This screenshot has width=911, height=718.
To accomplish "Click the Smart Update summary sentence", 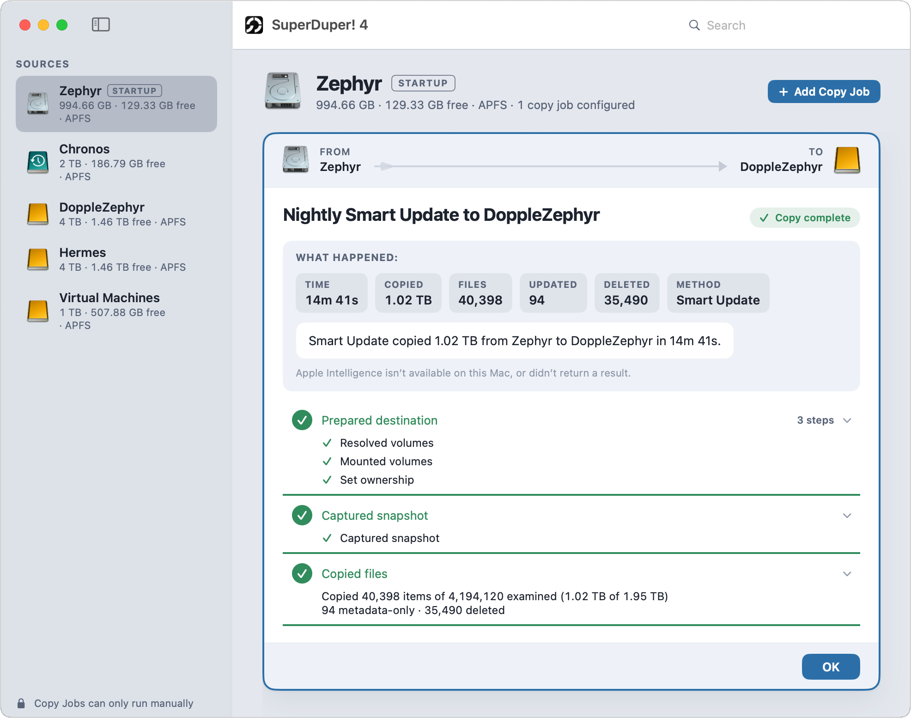I will click(515, 341).
